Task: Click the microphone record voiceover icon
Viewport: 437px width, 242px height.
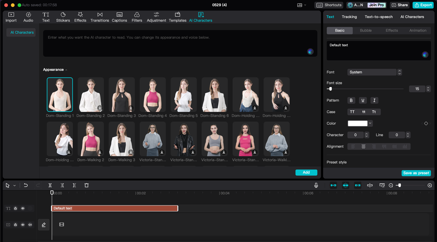Action: click(316, 185)
